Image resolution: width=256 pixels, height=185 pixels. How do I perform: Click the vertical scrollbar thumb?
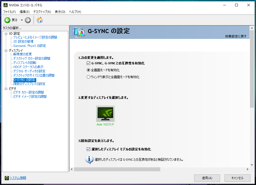[252, 69]
